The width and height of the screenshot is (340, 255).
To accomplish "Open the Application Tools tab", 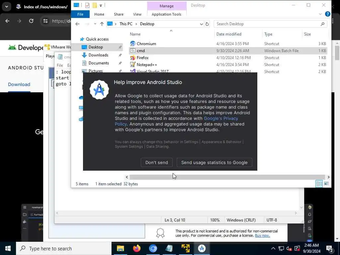I will pos(166,14).
